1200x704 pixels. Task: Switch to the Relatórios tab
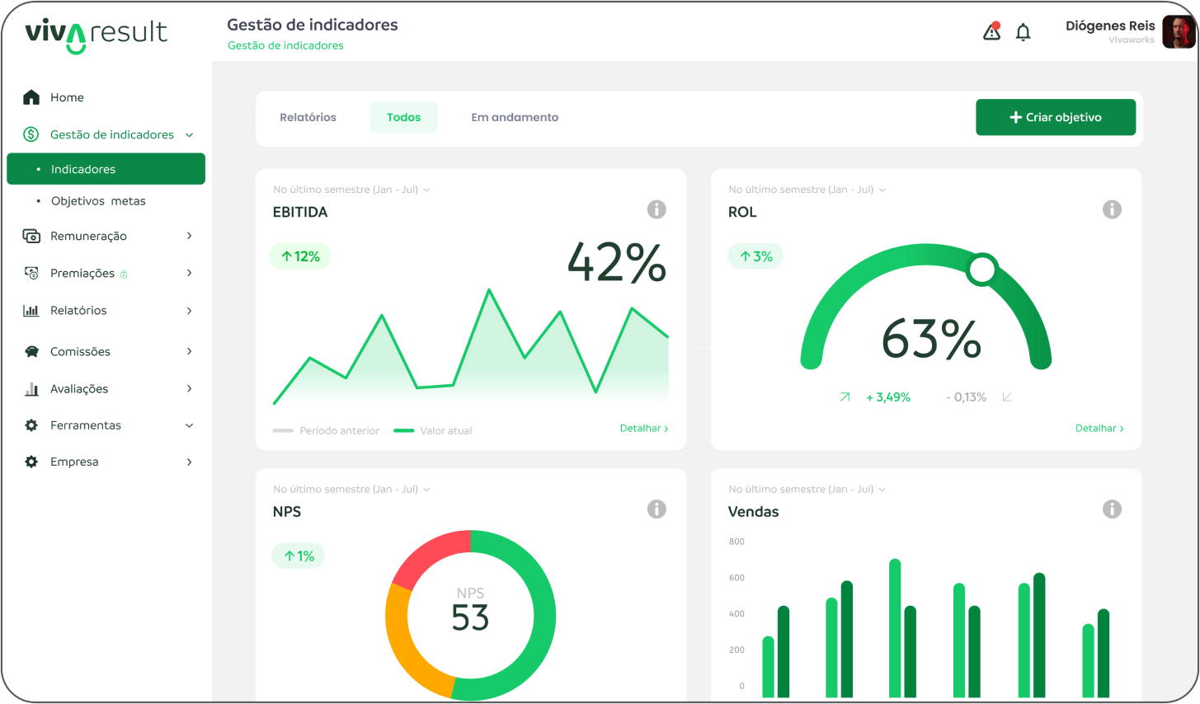(308, 117)
